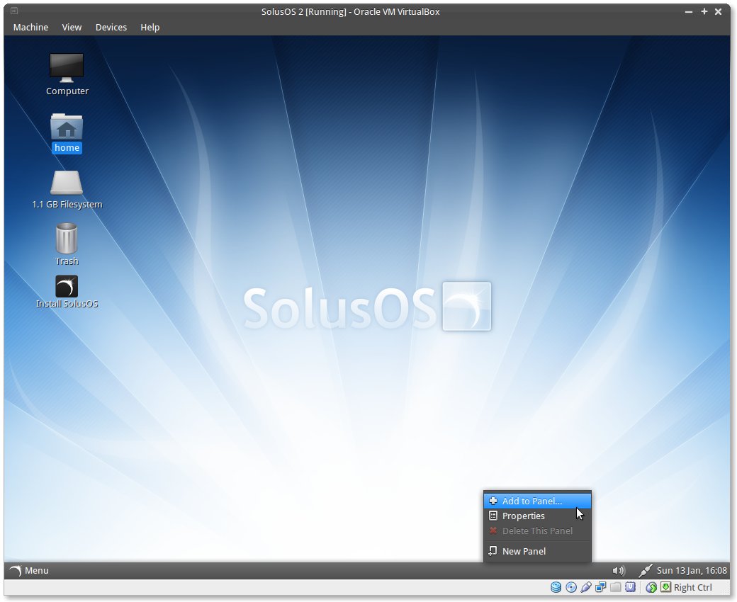Open the volume control in panel

(x=619, y=571)
